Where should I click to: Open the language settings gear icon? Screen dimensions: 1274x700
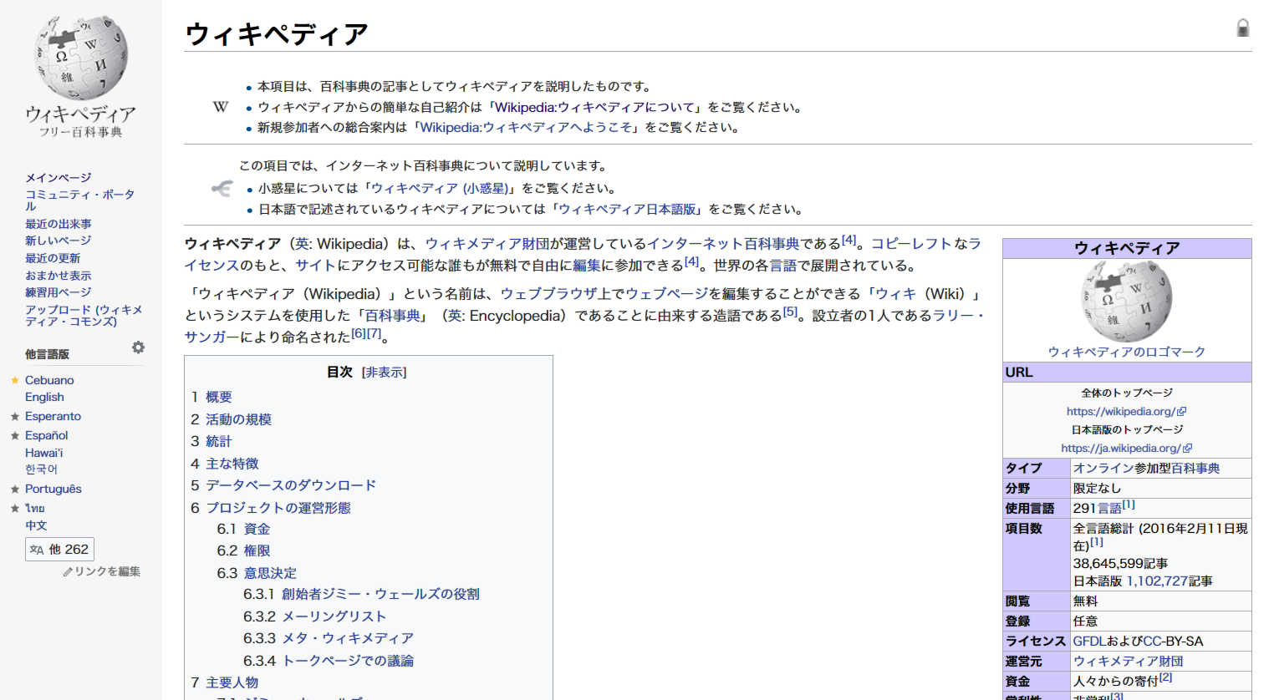(x=138, y=347)
